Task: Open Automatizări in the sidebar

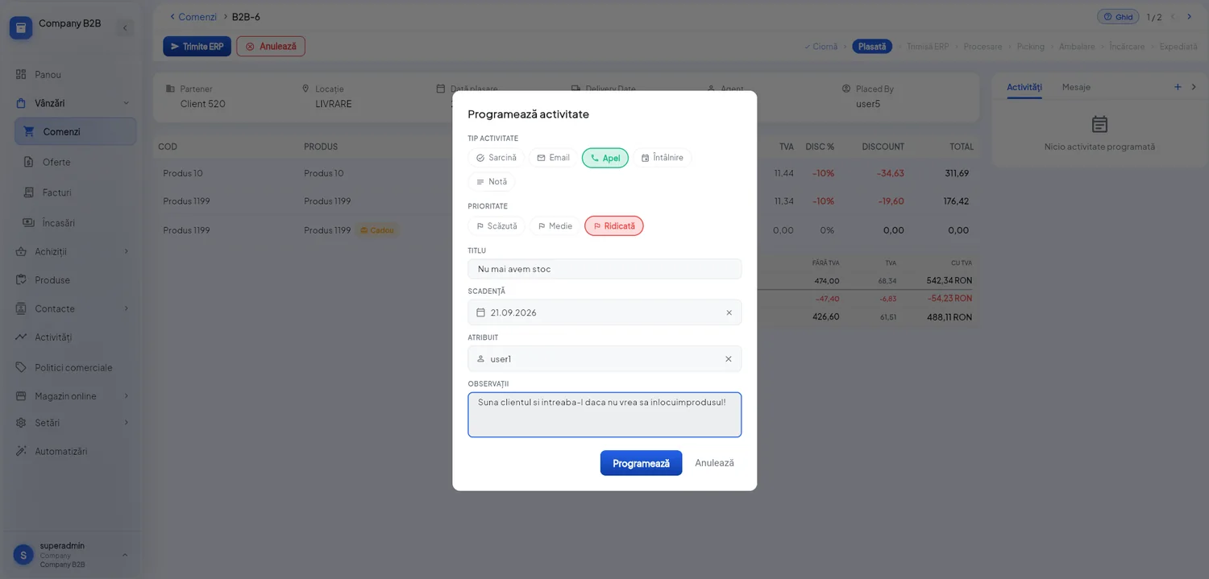Action: (x=75, y=451)
